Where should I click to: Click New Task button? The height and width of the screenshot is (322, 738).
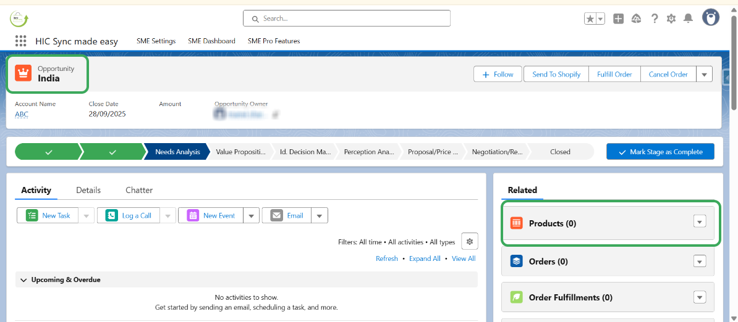[48, 215]
